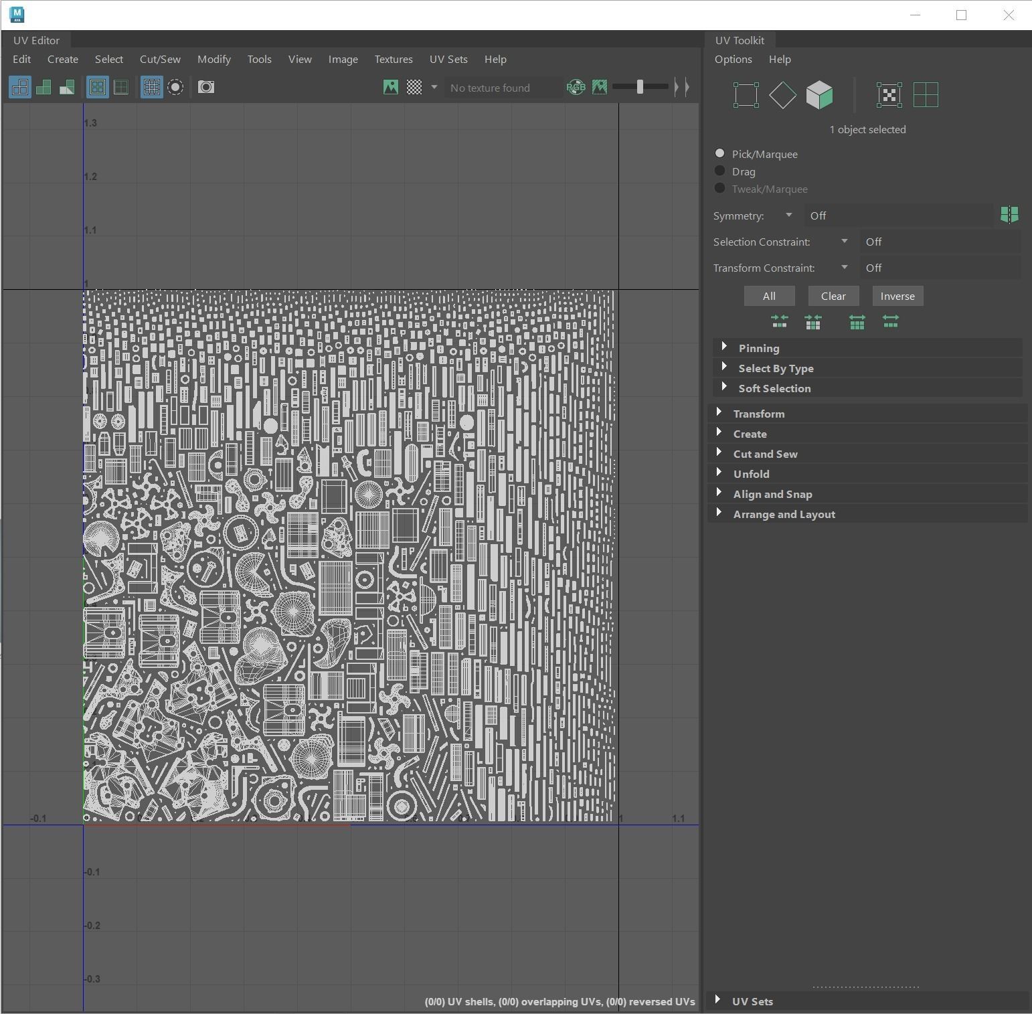The image size is (1032, 1014).
Task: Open the UV Sets menu
Action: (448, 60)
